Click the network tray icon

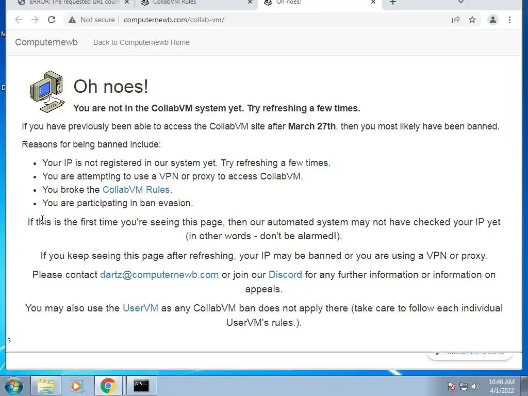pyautogui.click(x=464, y=386)
